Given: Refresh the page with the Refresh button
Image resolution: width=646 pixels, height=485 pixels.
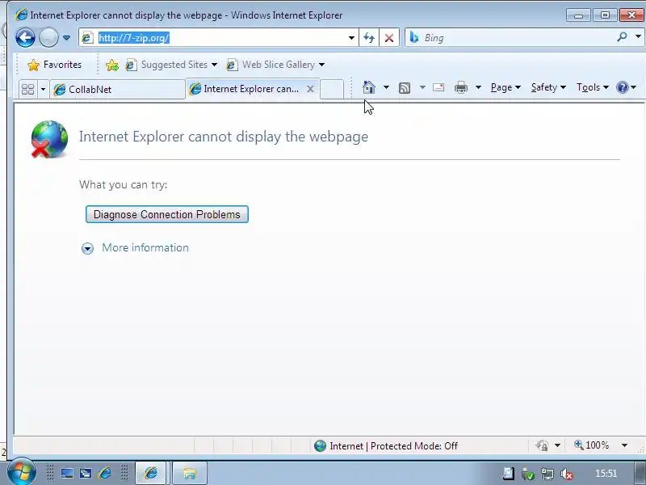Looking at the screenshot, I should point(369,38).
